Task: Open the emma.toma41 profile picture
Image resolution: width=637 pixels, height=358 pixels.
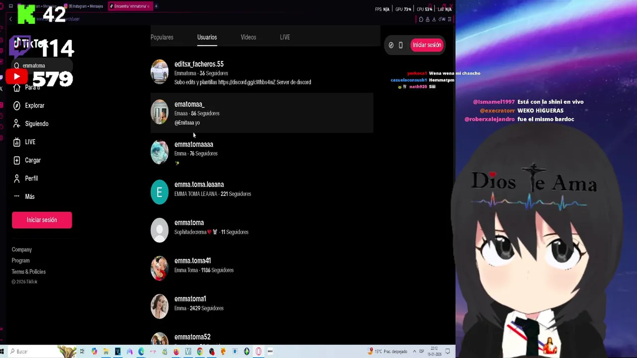Action: tap(160, 268)
